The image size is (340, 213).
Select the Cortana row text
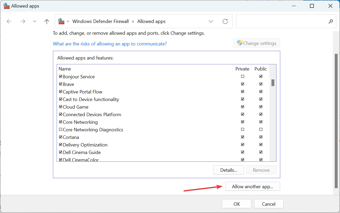(x=71, y=137)
